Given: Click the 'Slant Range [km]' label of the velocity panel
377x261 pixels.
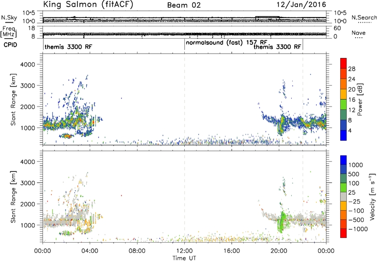Looking at the screenshot, I should coord(13,197).
